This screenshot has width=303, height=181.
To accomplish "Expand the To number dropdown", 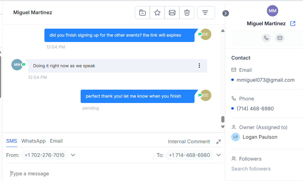I will (219, 155).
